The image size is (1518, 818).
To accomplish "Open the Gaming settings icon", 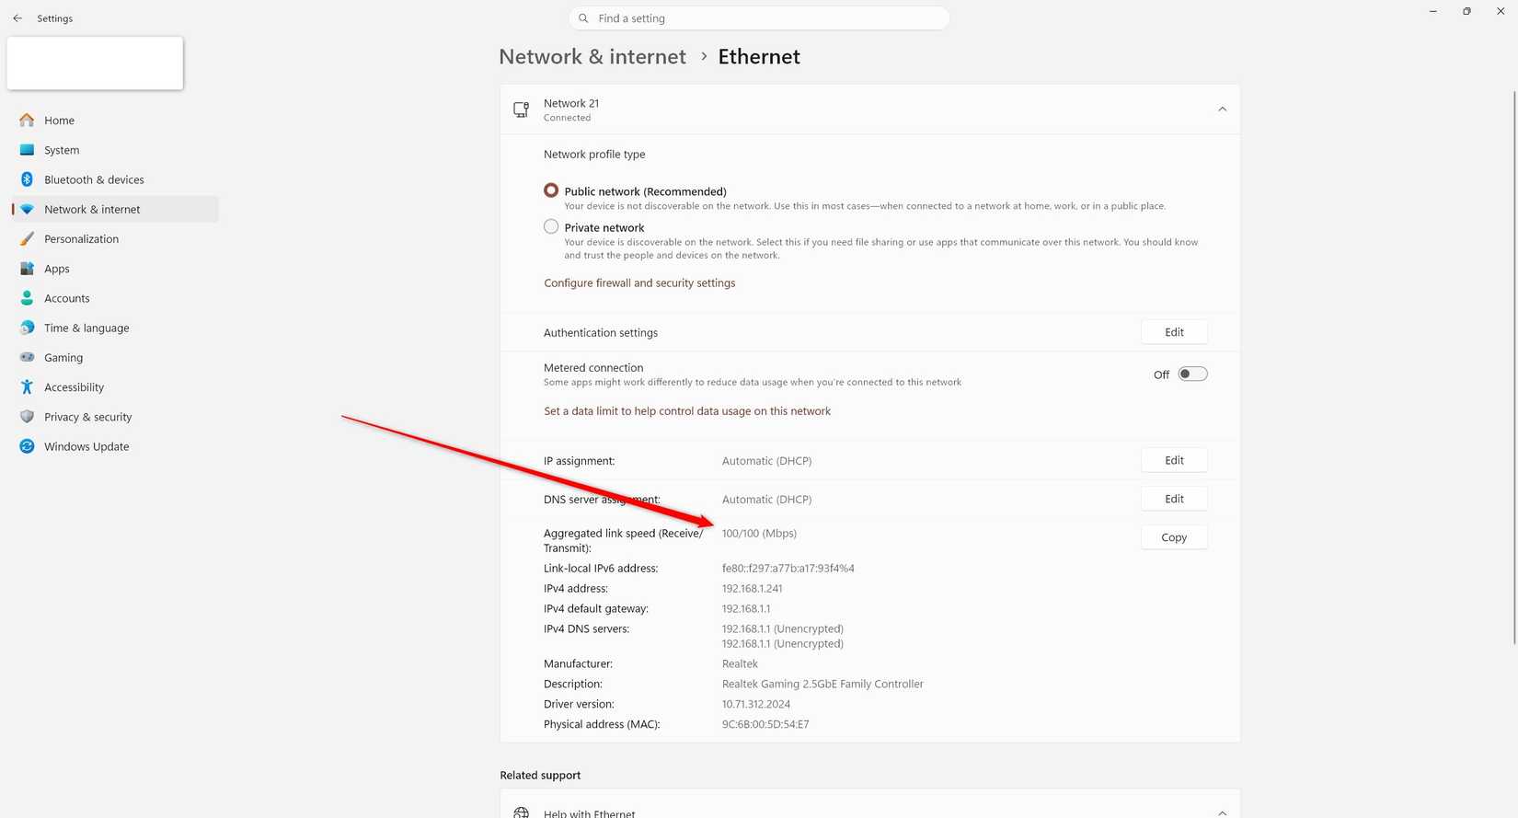I will 26,357.
